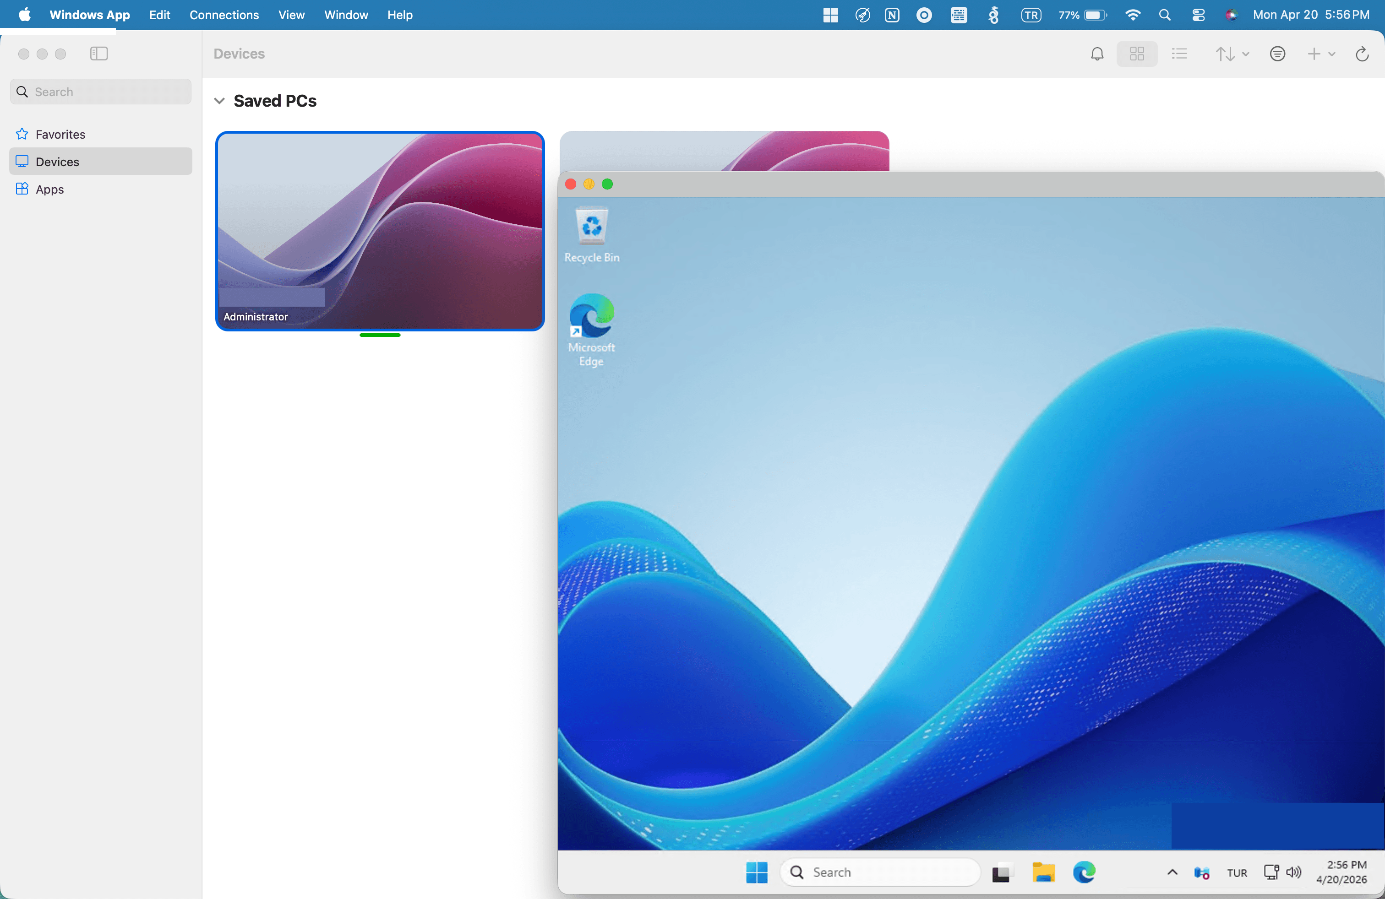This screenshot has width=1385, height=899.
Task: Select the Administrator PC thumbnail
Action: (380, 231)
